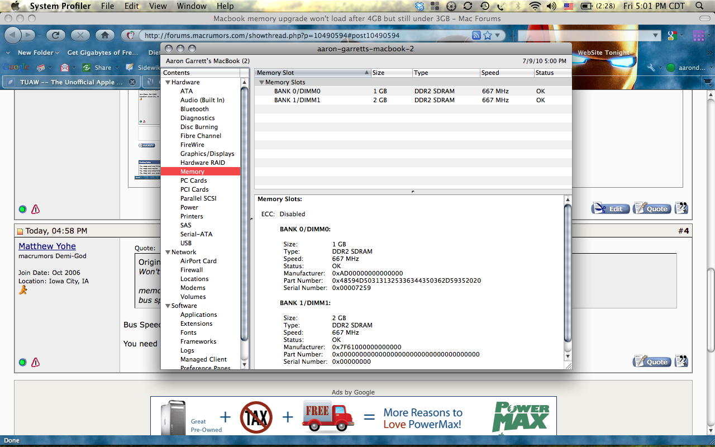Select the Memory item in Contents
The width and height of the screenshot is (715, 447).
tap(201, 172)
